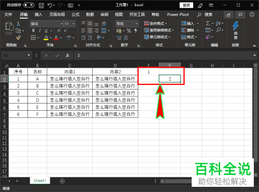Click the 登录 sign-in button
Image resolution: width=259 pixels, height=192 pixels.
tap(186, 5)
